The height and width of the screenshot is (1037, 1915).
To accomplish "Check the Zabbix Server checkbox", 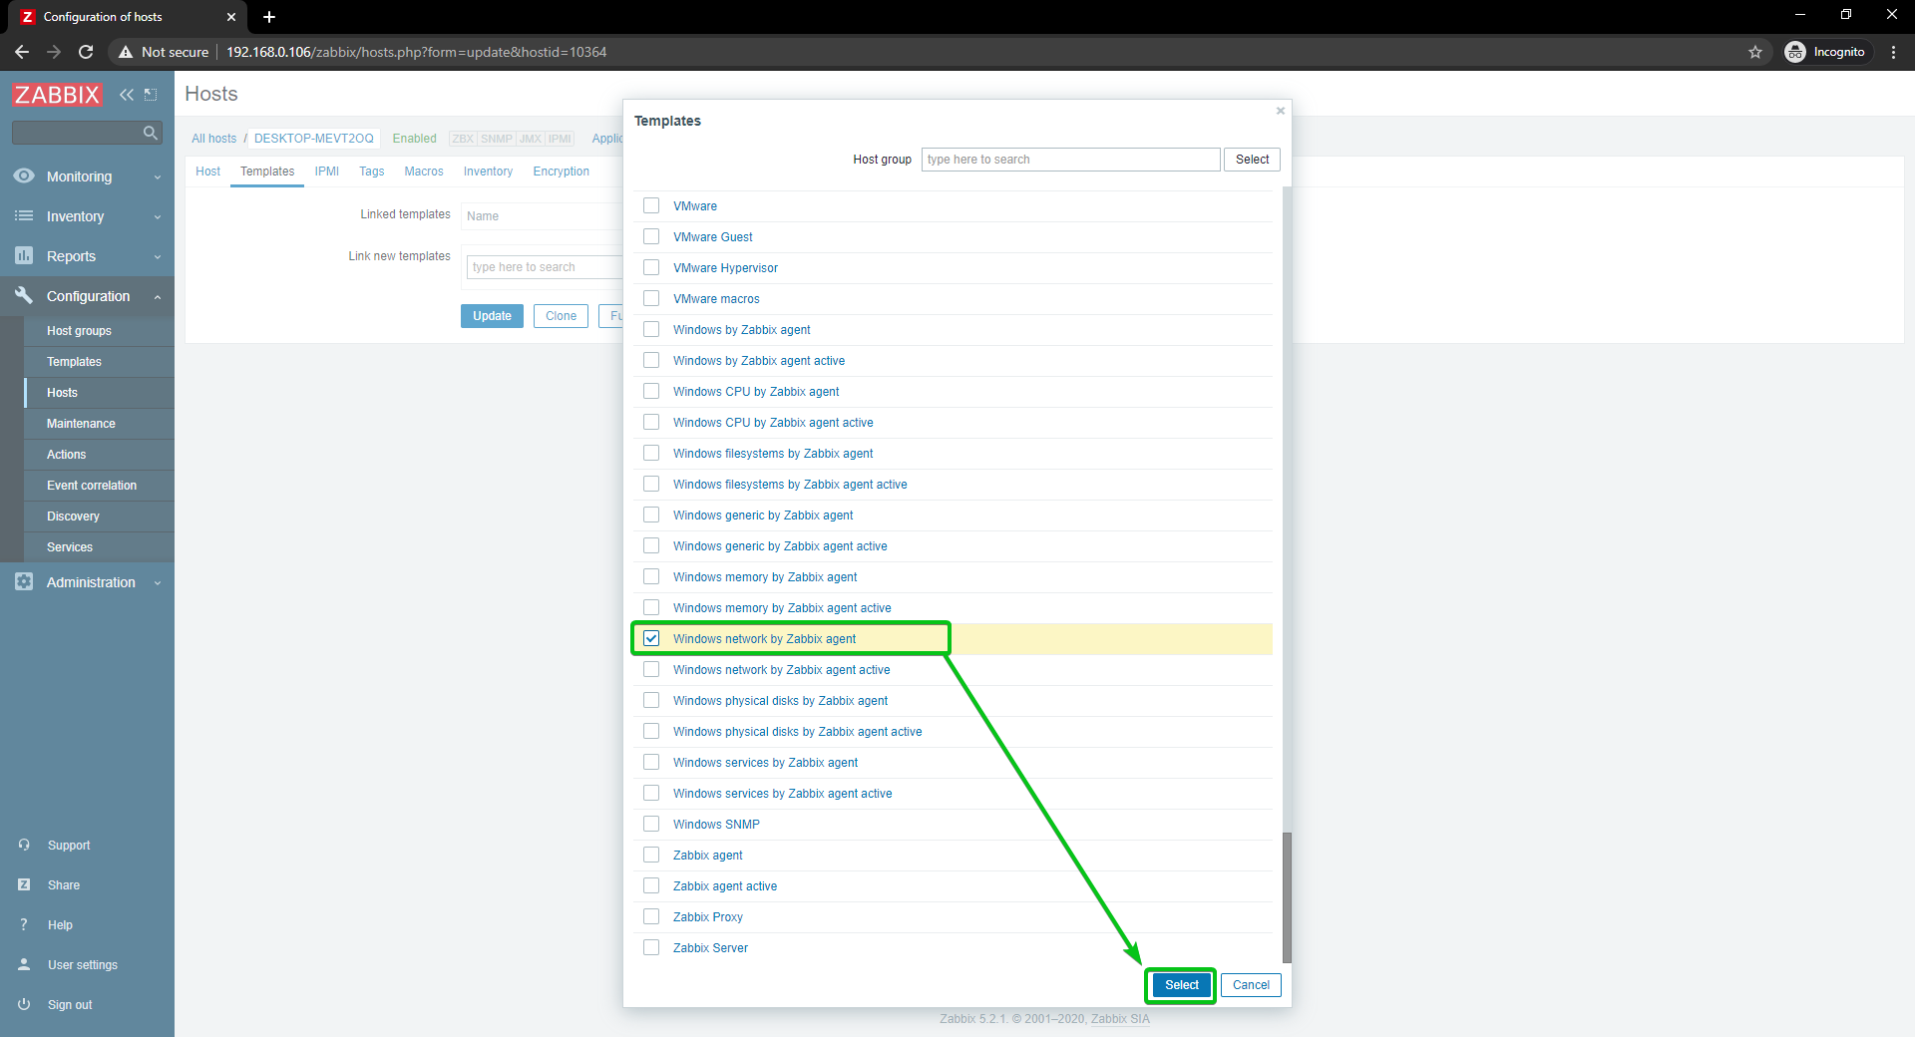I will tap(651, 947).
